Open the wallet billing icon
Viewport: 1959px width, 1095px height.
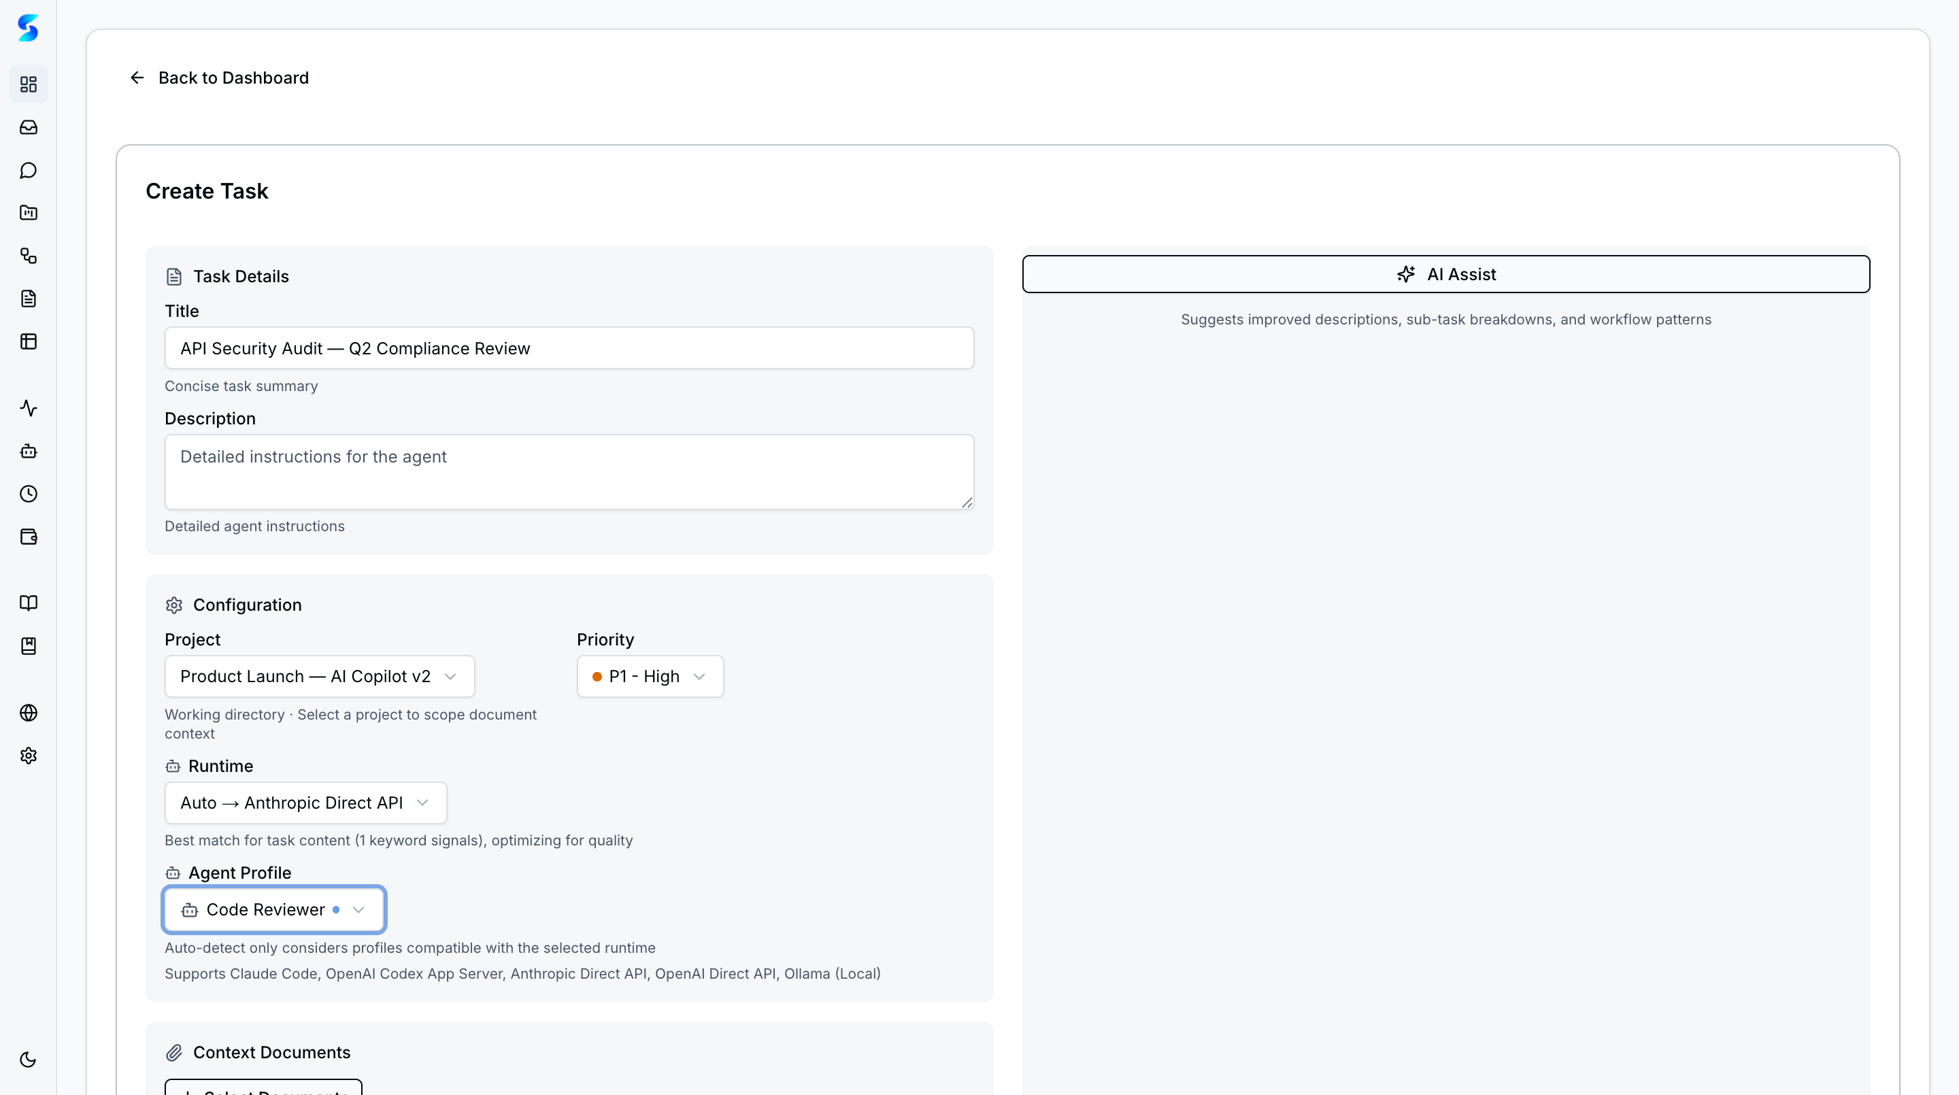click(28, 536)
